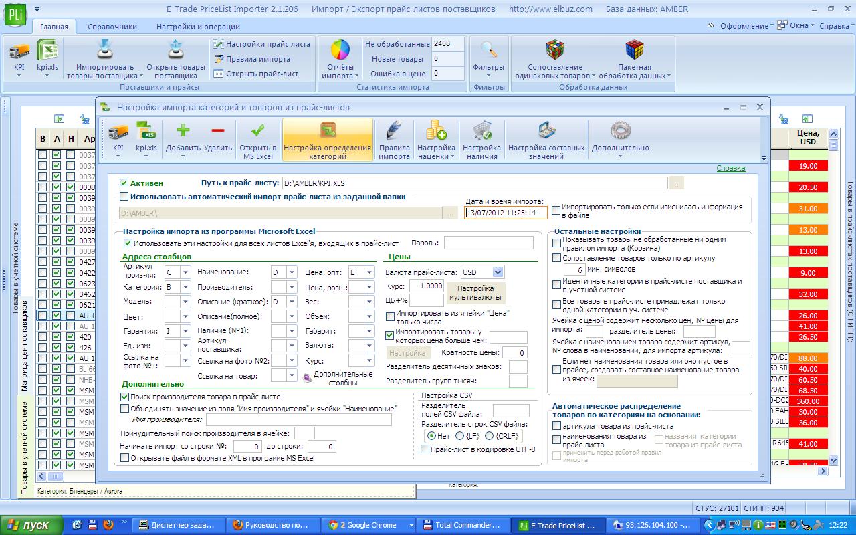Click the red 19.00 price cell
856x535 pixels.
808,166
